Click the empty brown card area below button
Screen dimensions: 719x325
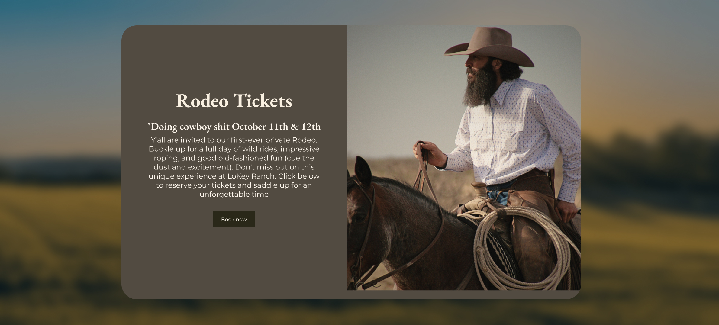[x=234, y=263]
